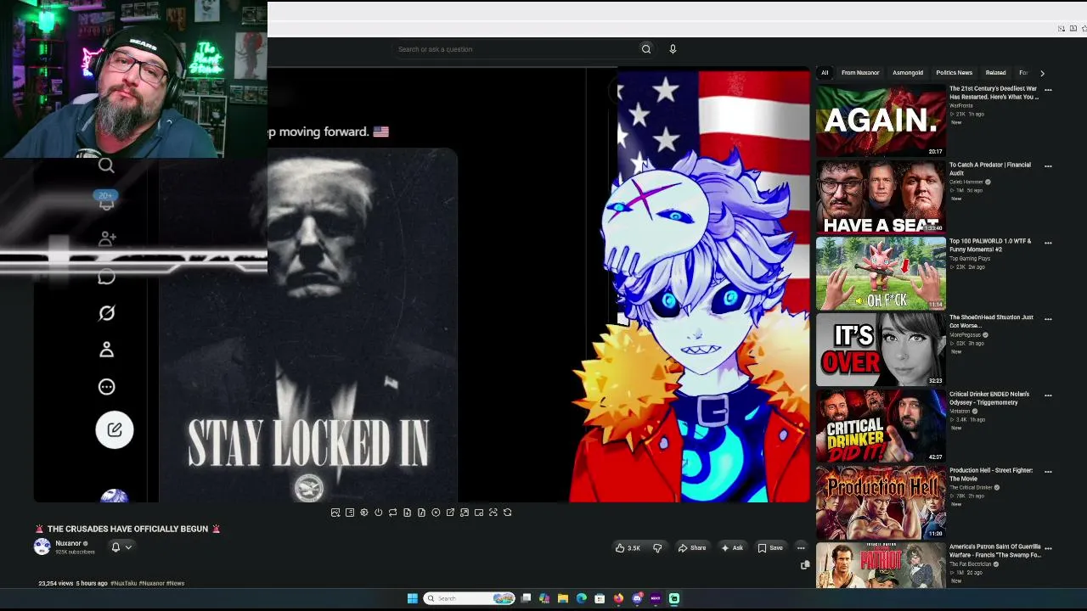Viewport: 1087px width, 611px height.
Task: Toggle the Save bookmark for this video
Action: 770,548
